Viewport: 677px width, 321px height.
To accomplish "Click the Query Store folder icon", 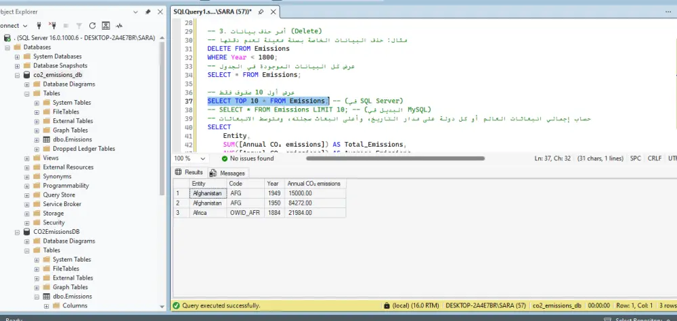I will pos(37,195).
